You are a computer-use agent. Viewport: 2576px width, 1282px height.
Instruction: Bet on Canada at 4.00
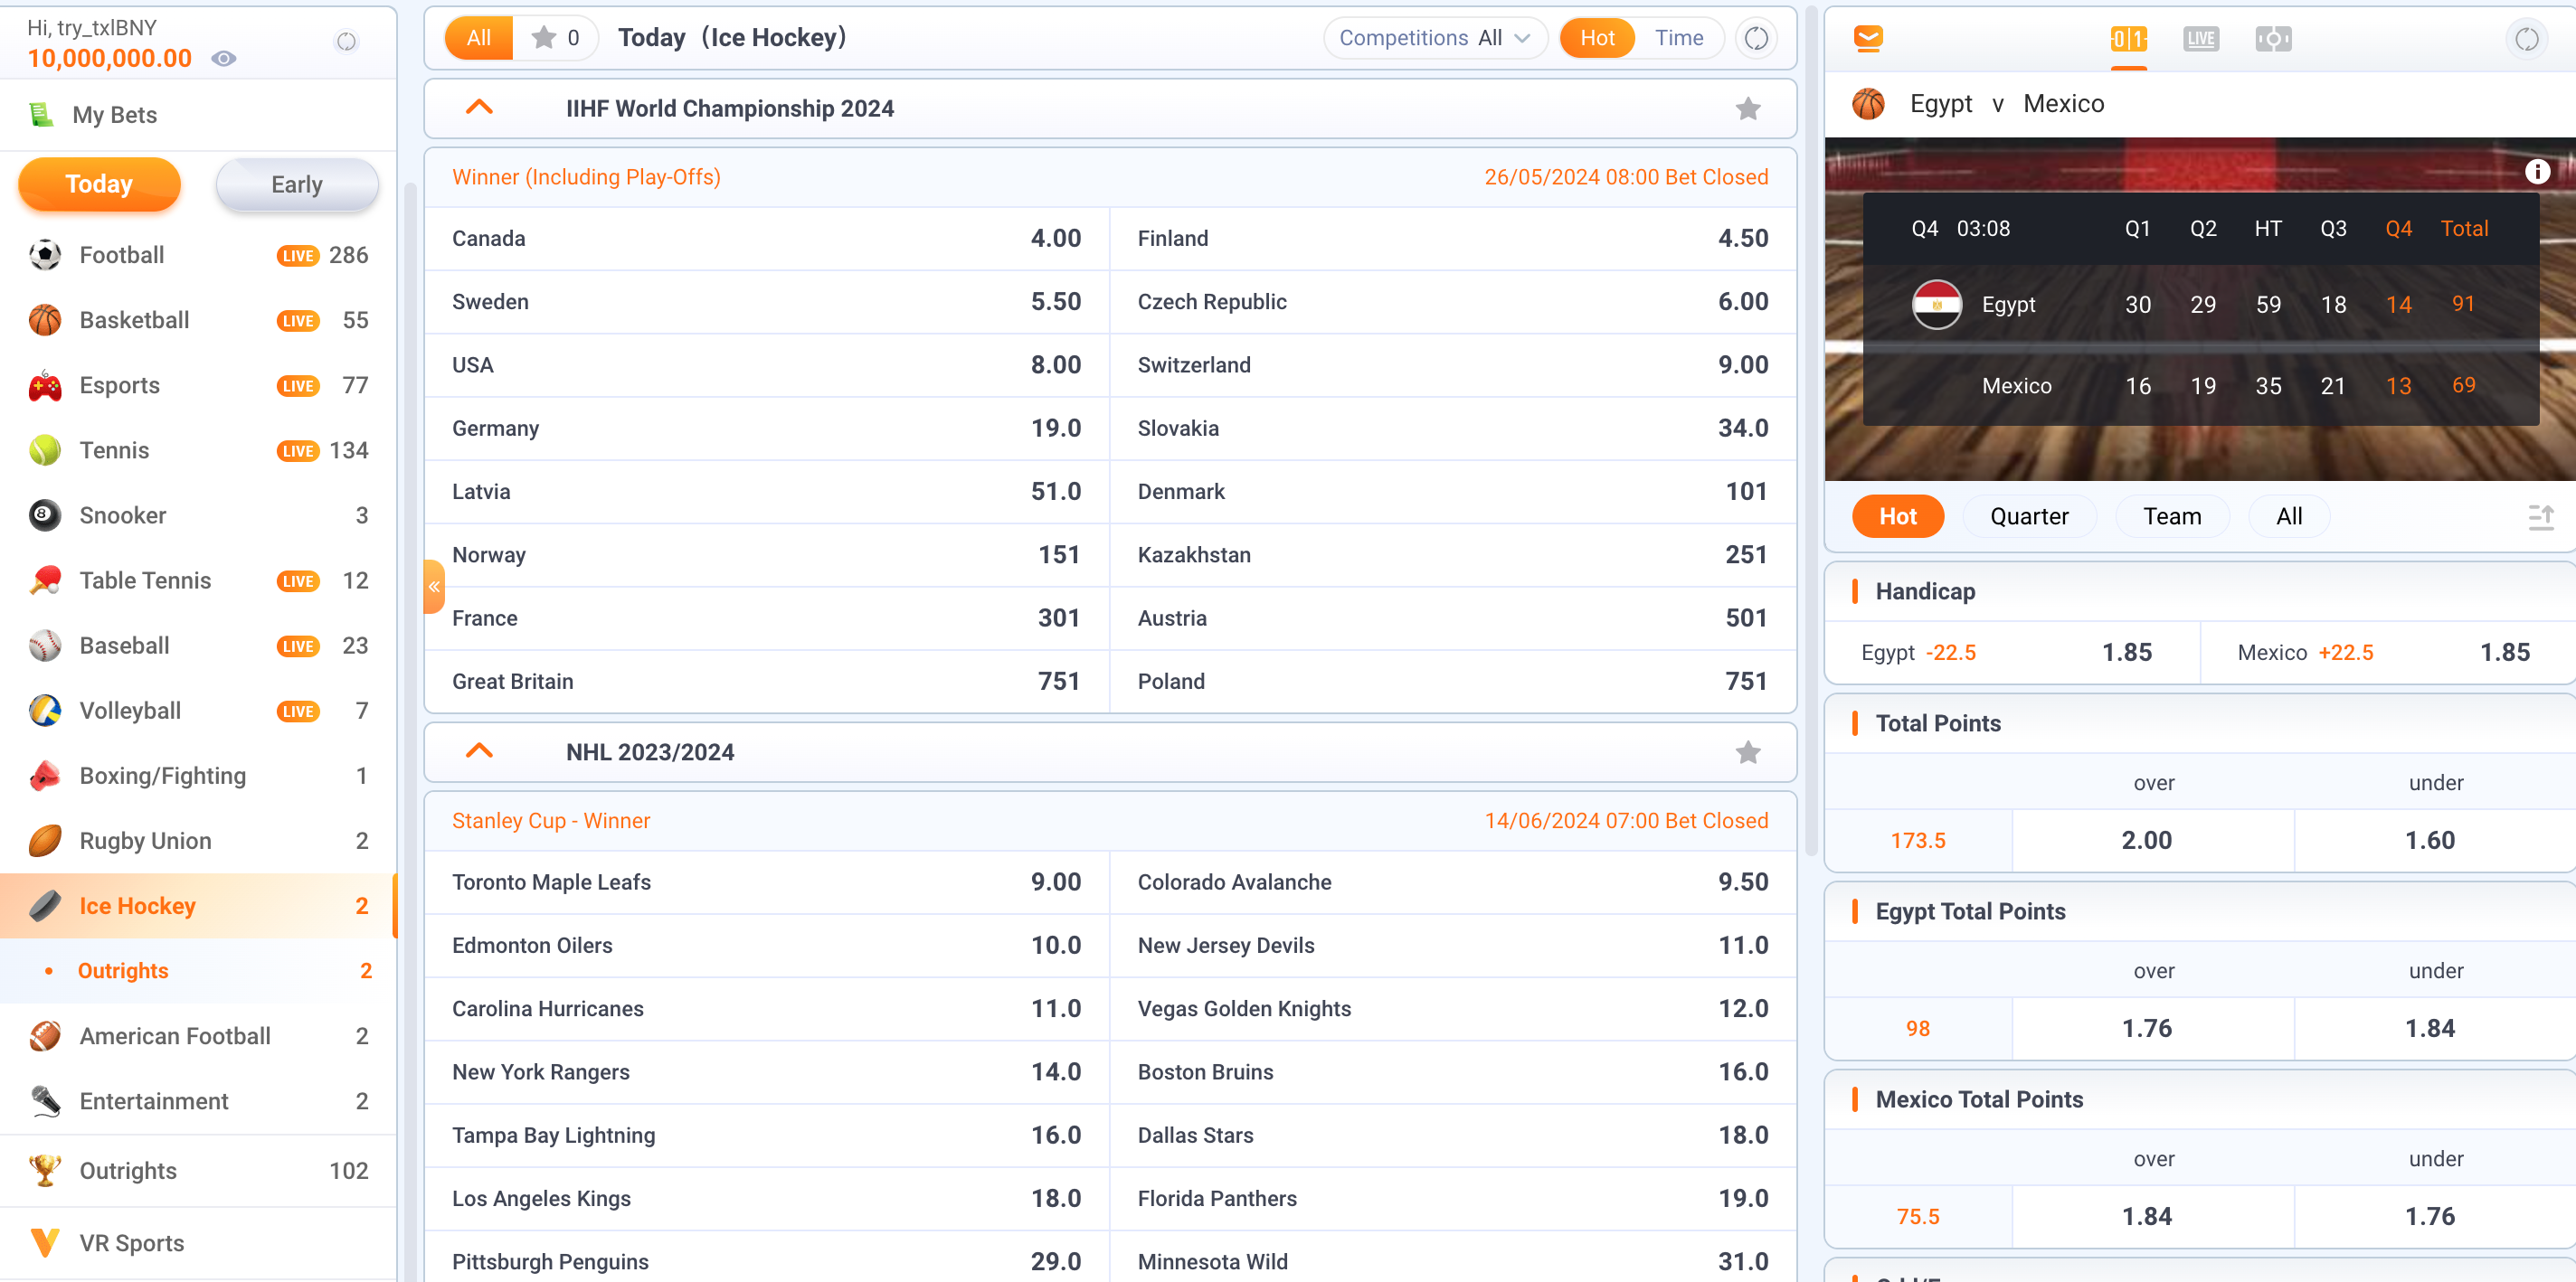(767, 238)
